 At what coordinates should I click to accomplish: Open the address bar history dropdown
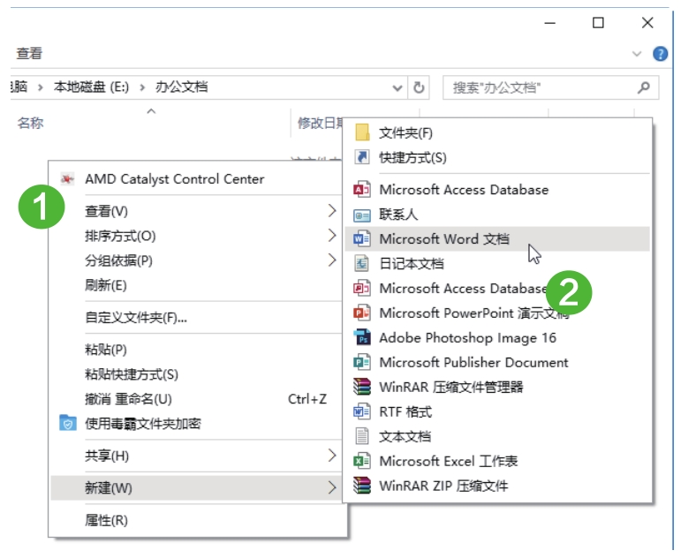click(397, 88)
